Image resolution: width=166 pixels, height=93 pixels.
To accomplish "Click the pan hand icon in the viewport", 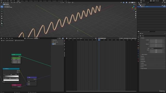I will (136, 14).
